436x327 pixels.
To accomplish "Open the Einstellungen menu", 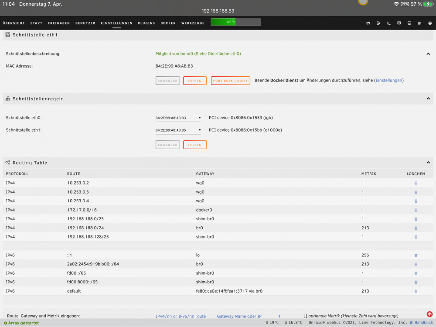I will tap(116, 23).
